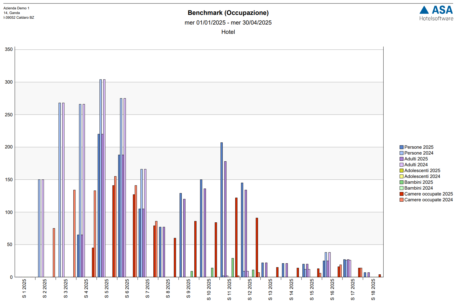Click the 350 value on the y-axis

point(9,49)
